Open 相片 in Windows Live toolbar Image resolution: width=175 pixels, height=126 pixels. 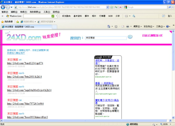click(x=94, y=16)
